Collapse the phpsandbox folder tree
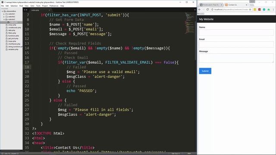276x155 pixels. 3,11
